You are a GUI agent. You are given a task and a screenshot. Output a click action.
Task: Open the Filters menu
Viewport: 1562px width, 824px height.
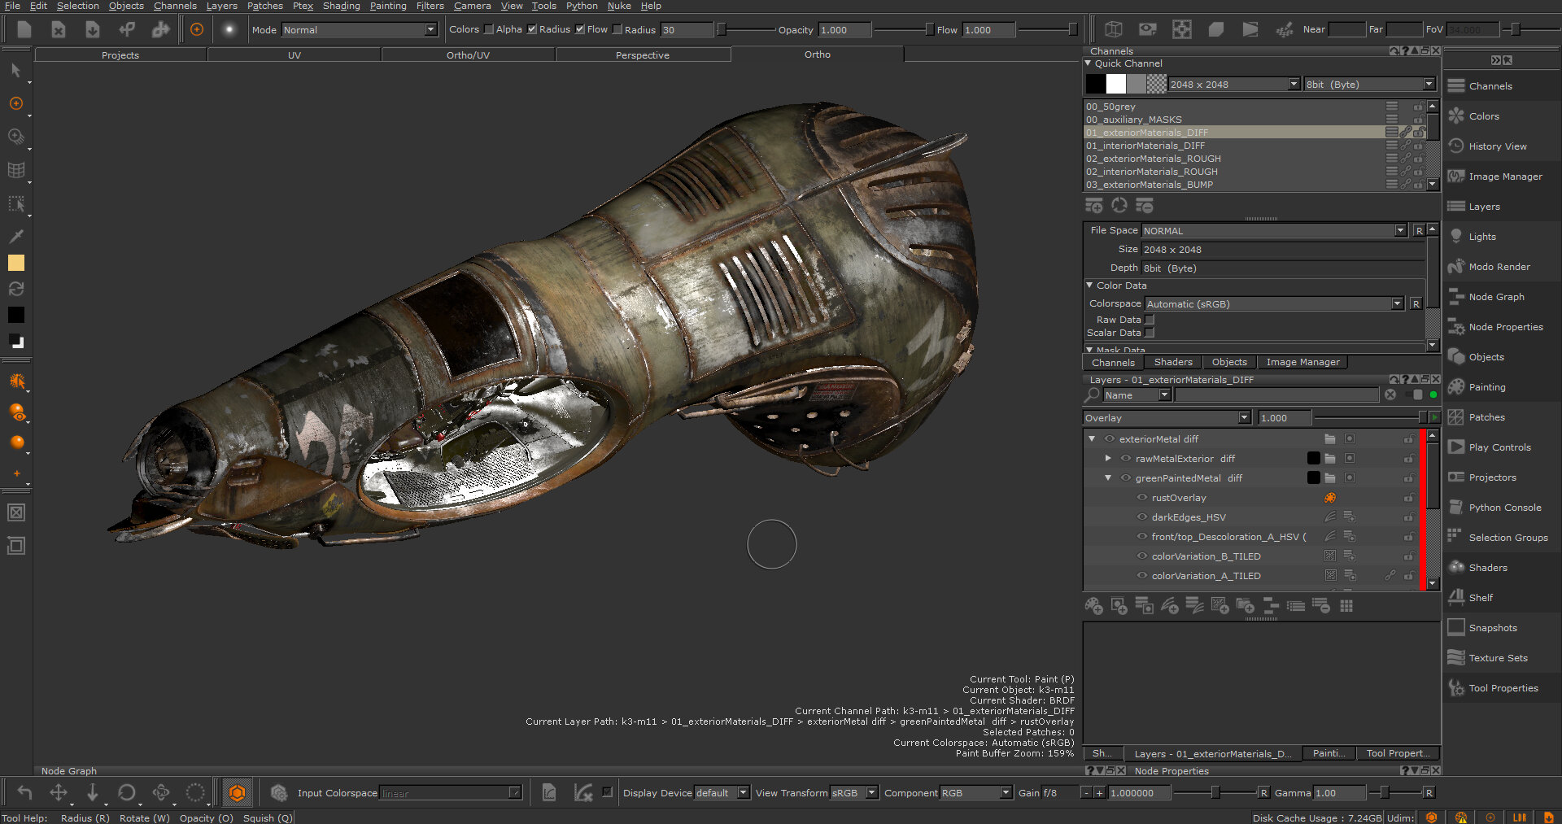[430, 6]
